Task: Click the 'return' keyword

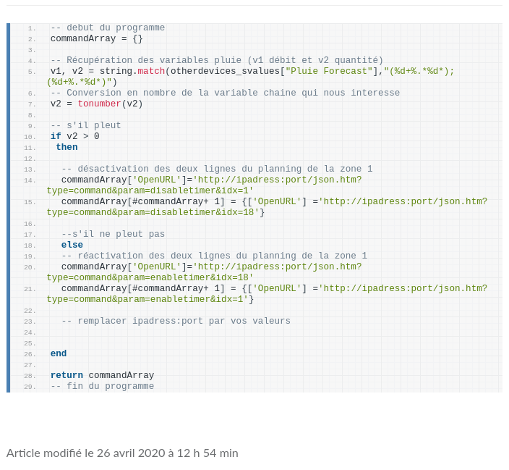Action: 67,376
